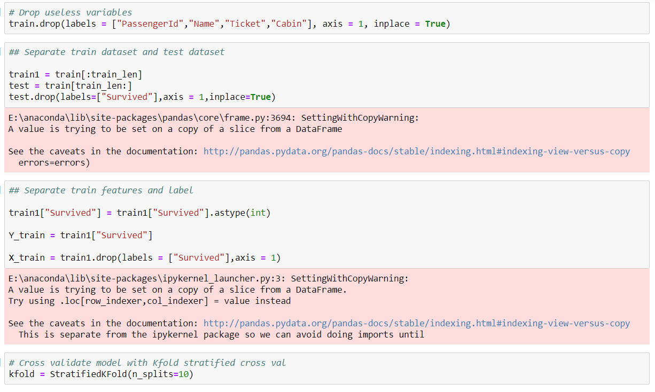Click the 'Separate train features and label' comment
Image resolution: width=655 pixels, height=392 pixels.
click(x=102, y=190)
